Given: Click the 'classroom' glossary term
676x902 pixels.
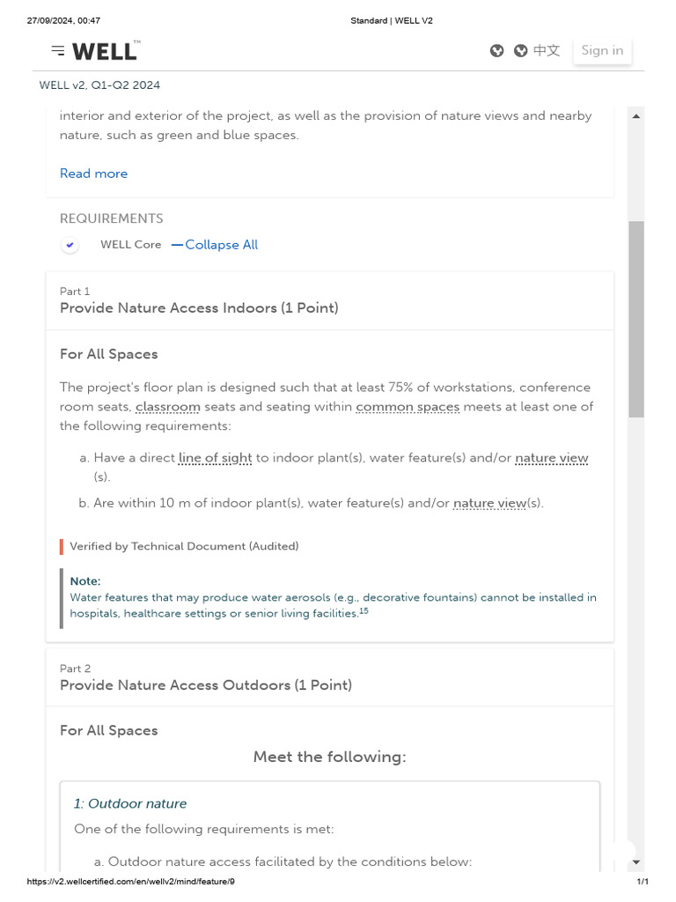Looking at the screenshot, I should 168,407.
